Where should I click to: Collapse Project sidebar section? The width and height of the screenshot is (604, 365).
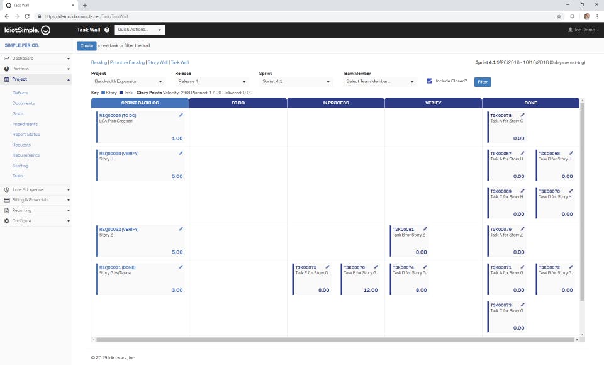(x=36, y=79)
